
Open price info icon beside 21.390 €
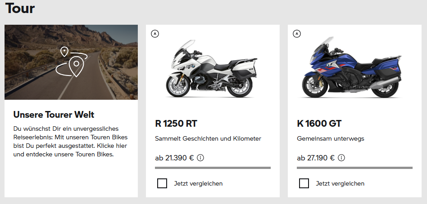[201, 158]
